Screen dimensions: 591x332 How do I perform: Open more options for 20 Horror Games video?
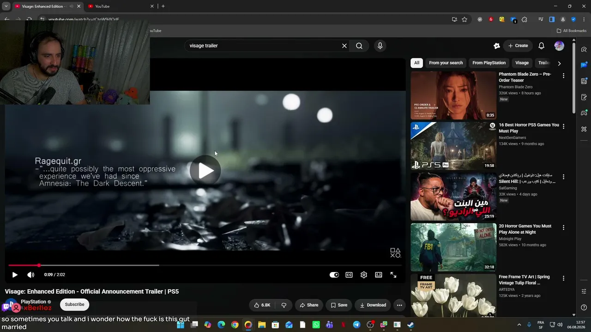(563, 227)
